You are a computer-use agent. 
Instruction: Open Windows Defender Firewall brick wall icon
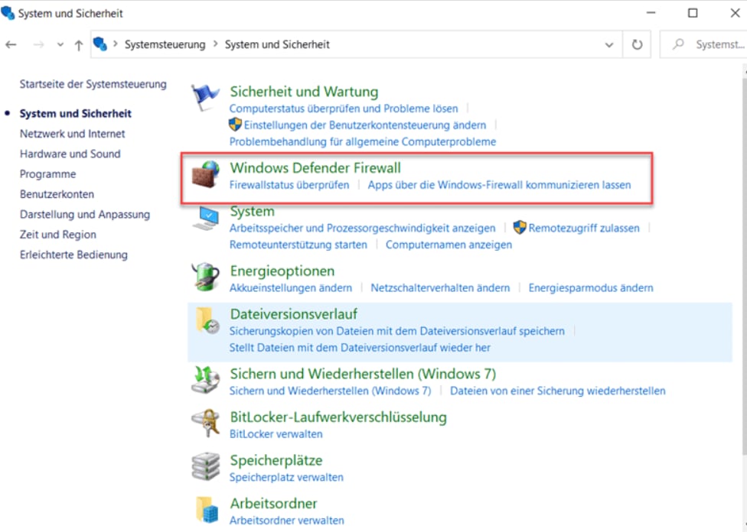(x=205, y=176)
